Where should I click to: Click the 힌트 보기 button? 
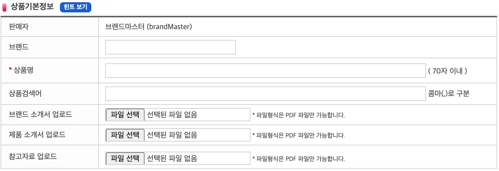tap(75, 7)
